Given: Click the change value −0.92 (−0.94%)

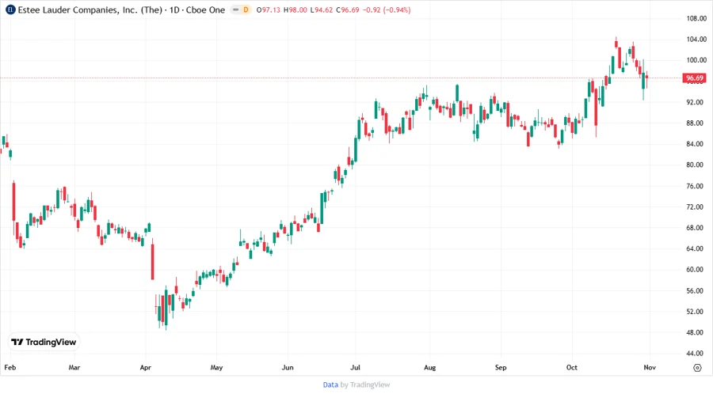Looking at the screenshot, I should point(387,9).
